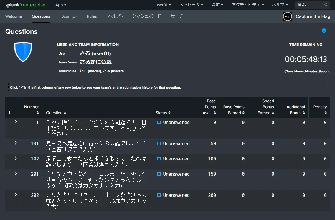Sort by Penalty column sort arrows
Viewport: 335px width, 220px height.
(x=326, y=113)
